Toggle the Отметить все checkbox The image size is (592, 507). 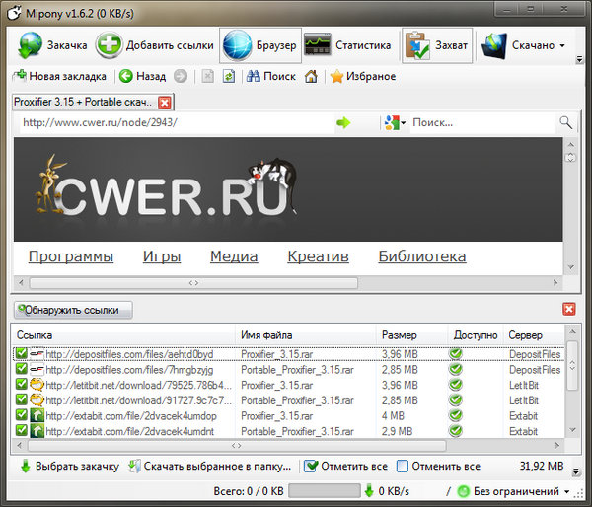311,466
